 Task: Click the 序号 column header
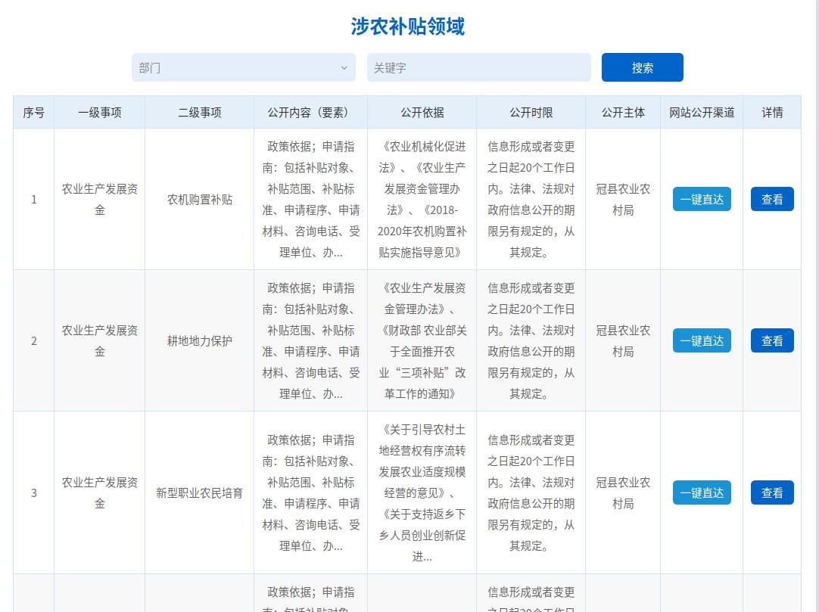coord(34,112)
